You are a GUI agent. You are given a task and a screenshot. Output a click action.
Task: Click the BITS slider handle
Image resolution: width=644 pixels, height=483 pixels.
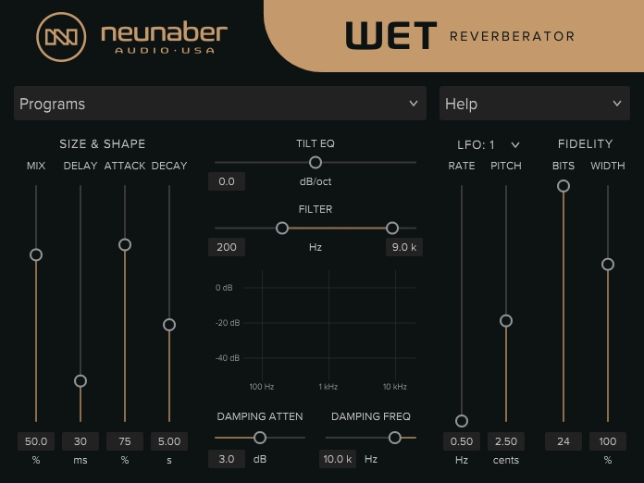pyautogui.click(x=563, y=186)
